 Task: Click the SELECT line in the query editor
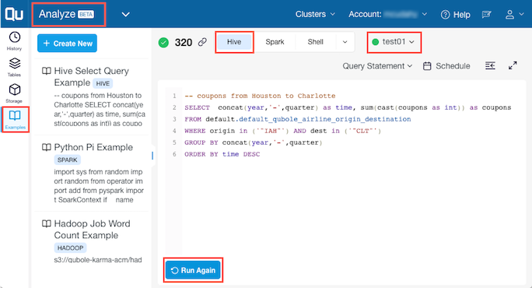348,107
